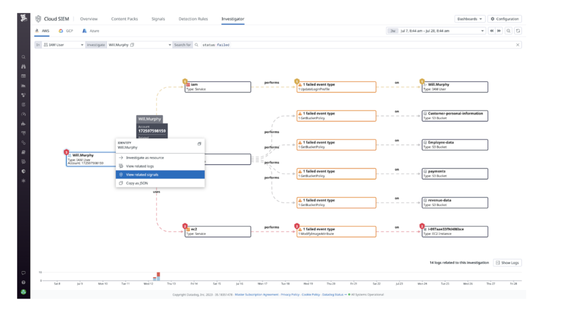Open the shield Security sidebar icon
The height and width of the screenshot is (311, 579).
(24, 172)
